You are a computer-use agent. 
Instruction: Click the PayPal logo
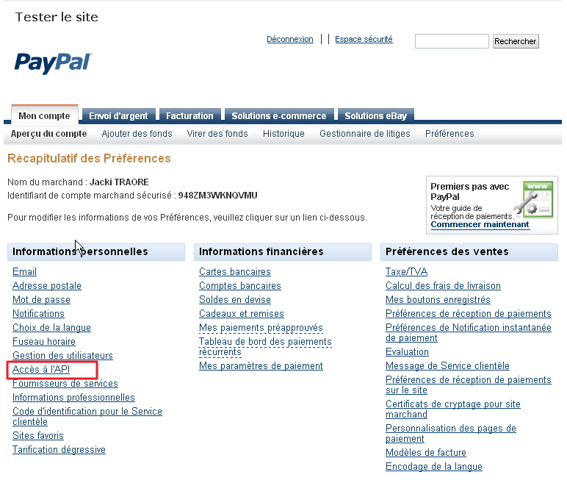(x=53, y=62)
